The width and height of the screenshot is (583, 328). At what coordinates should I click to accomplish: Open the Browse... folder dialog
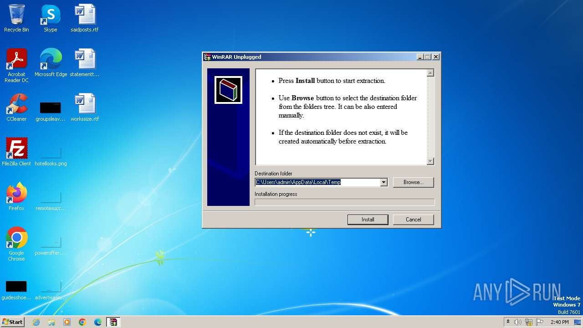(414, 182)
